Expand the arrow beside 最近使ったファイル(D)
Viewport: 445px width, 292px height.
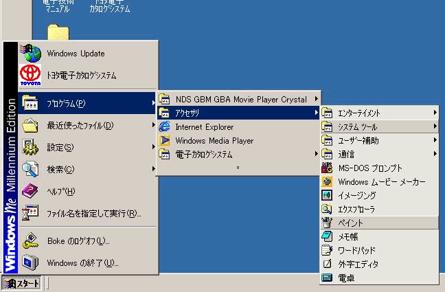pos(154,124)
